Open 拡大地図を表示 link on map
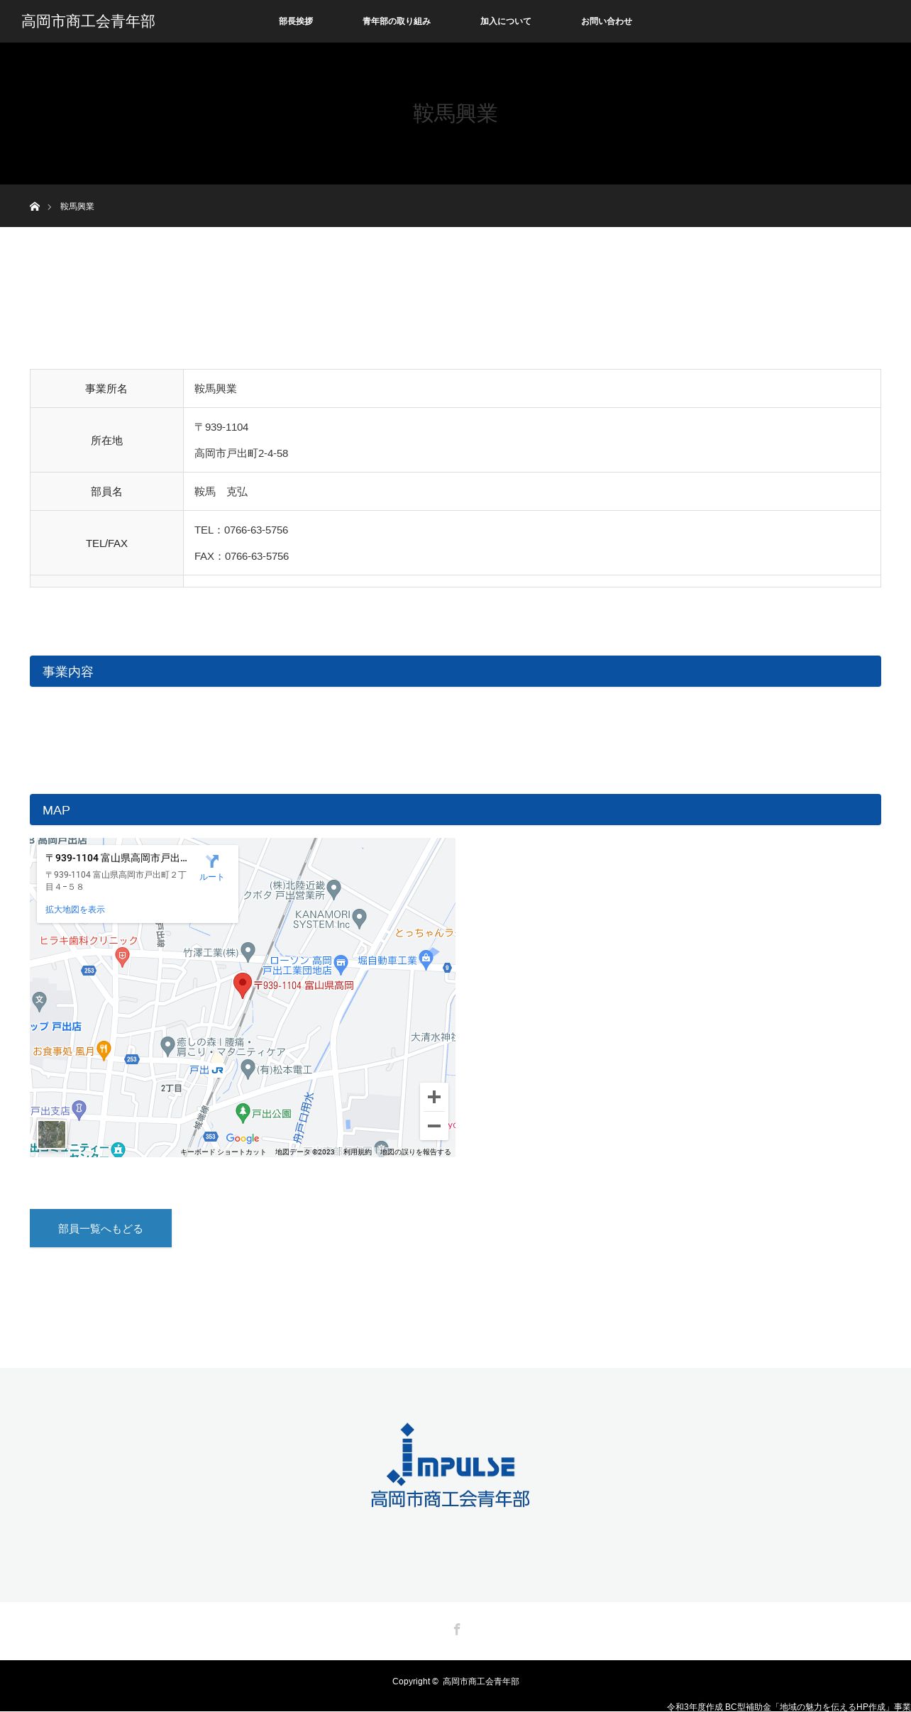This screenshot has width=911, height=1712. [x=75, y=910]
